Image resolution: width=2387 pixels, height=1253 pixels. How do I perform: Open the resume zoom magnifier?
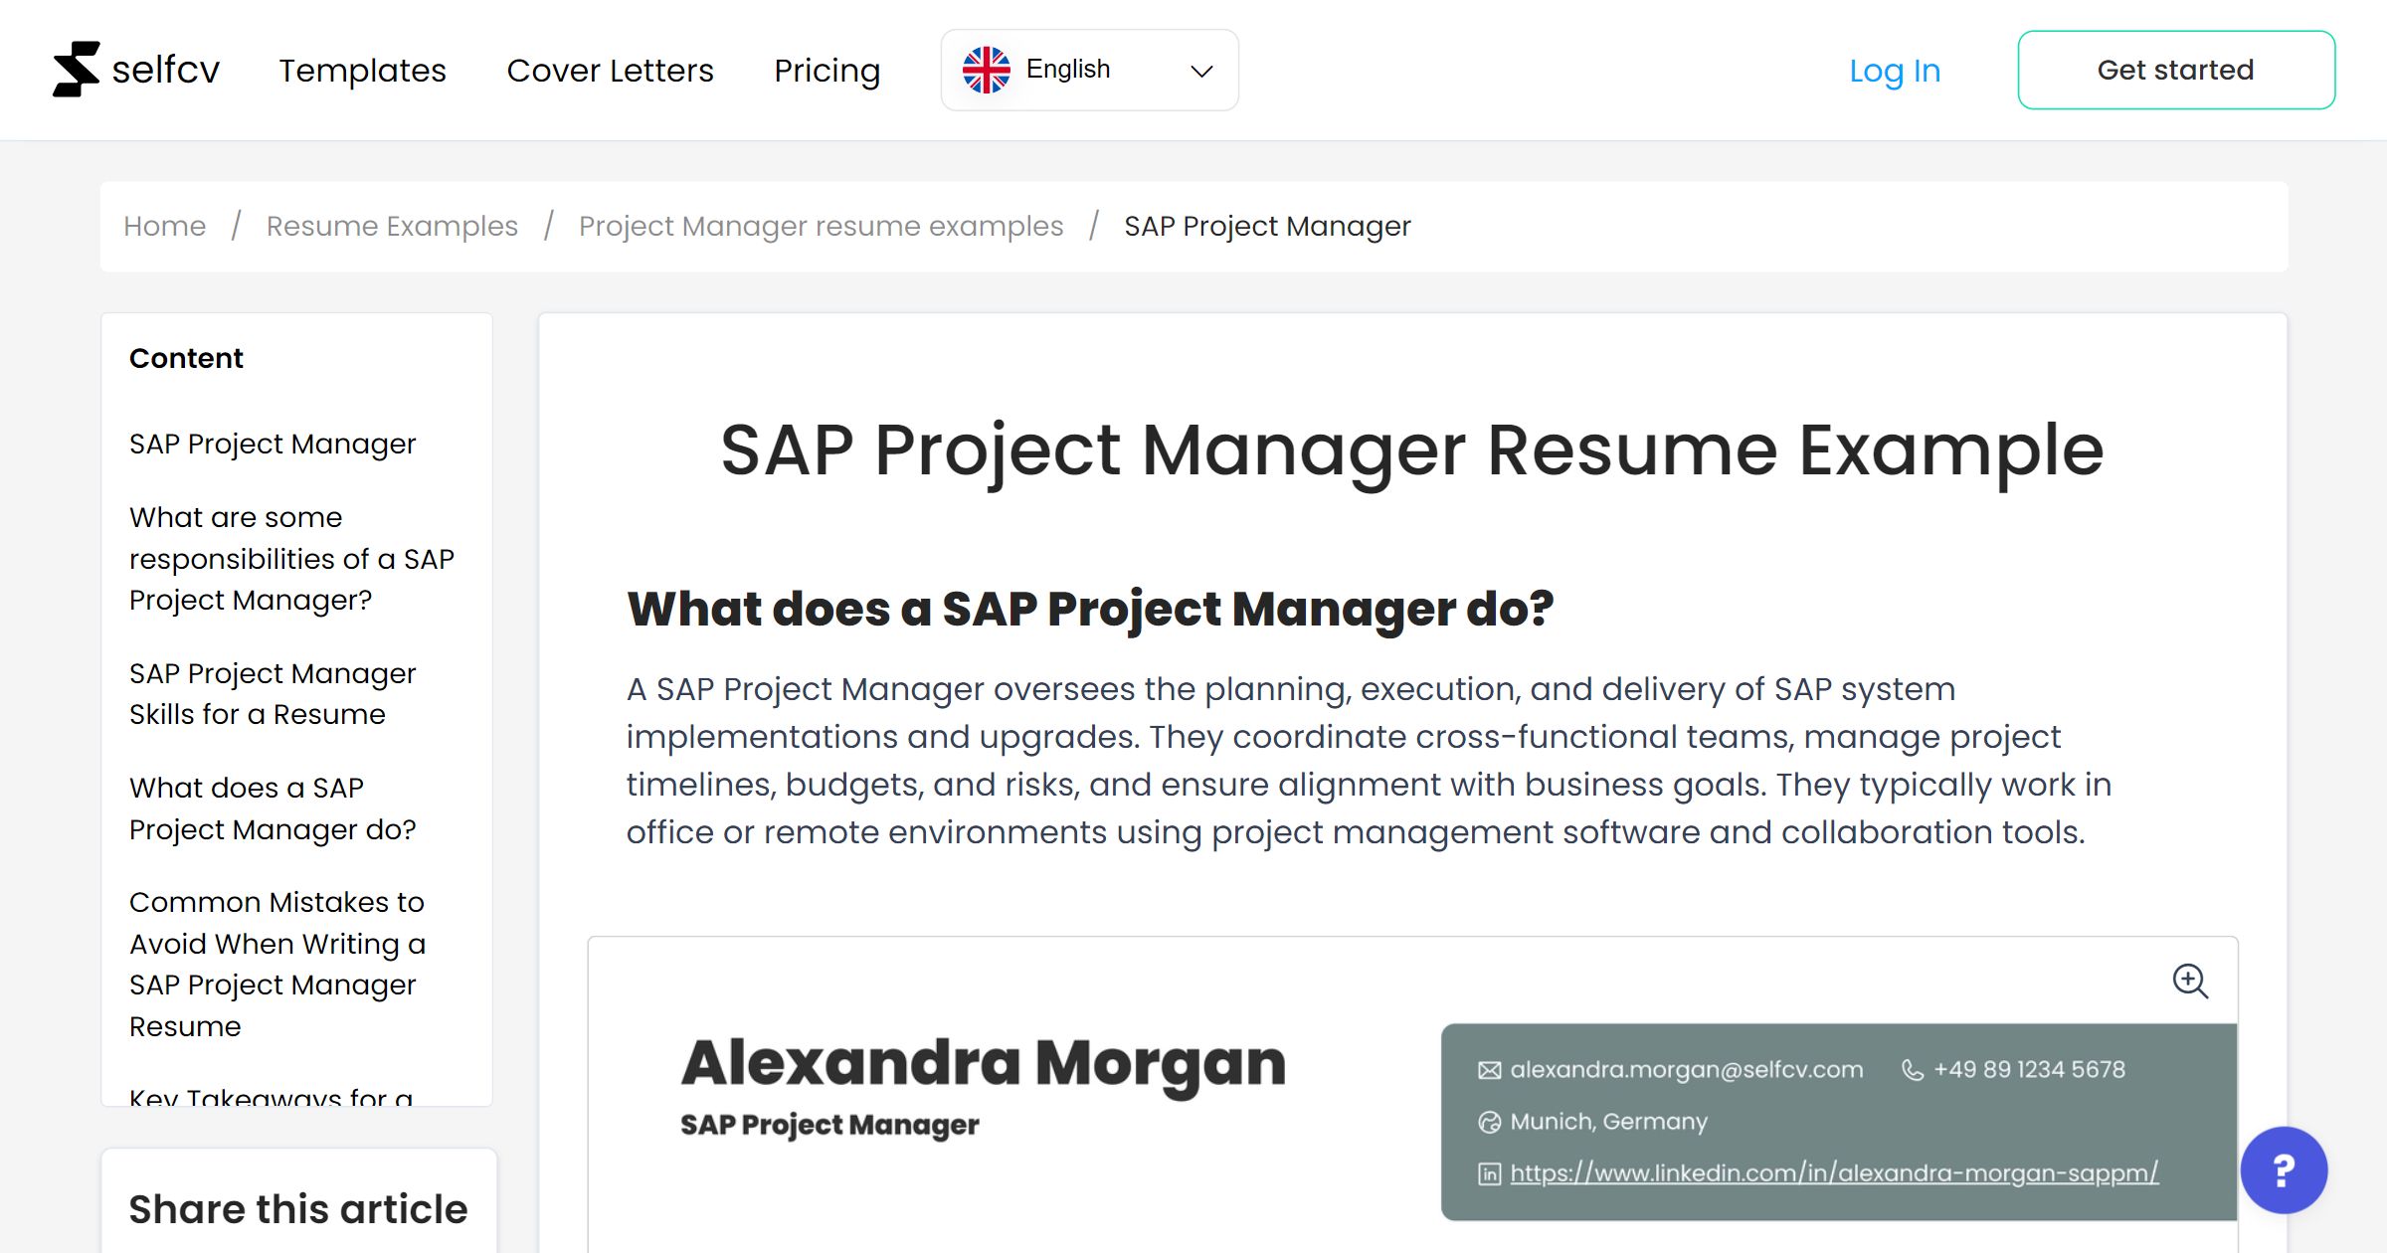[2191, 983]
